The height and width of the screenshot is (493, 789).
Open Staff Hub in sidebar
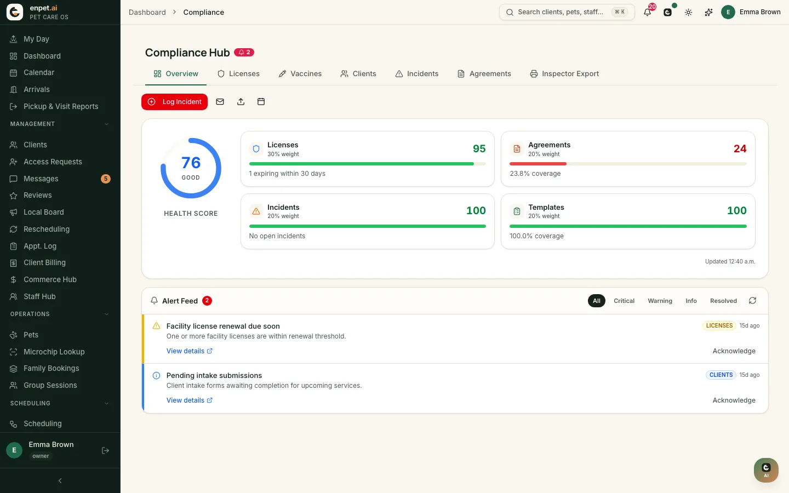[x=60, y=296]
